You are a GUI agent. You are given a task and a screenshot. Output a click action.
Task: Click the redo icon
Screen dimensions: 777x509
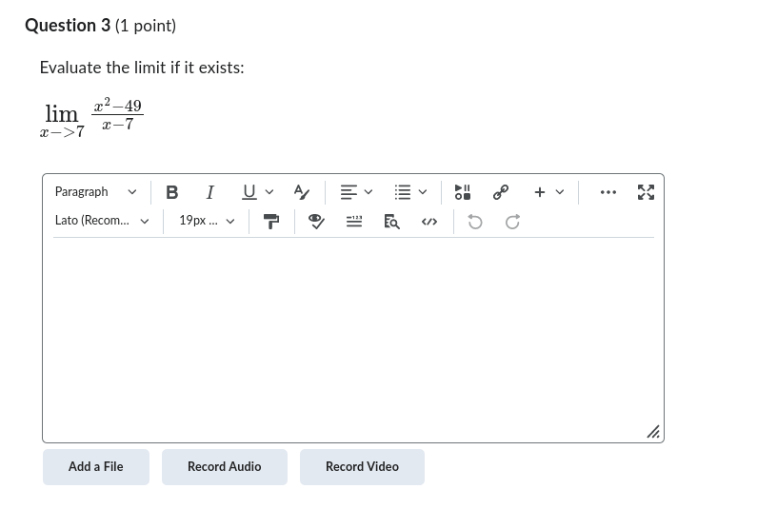point(512,222)
